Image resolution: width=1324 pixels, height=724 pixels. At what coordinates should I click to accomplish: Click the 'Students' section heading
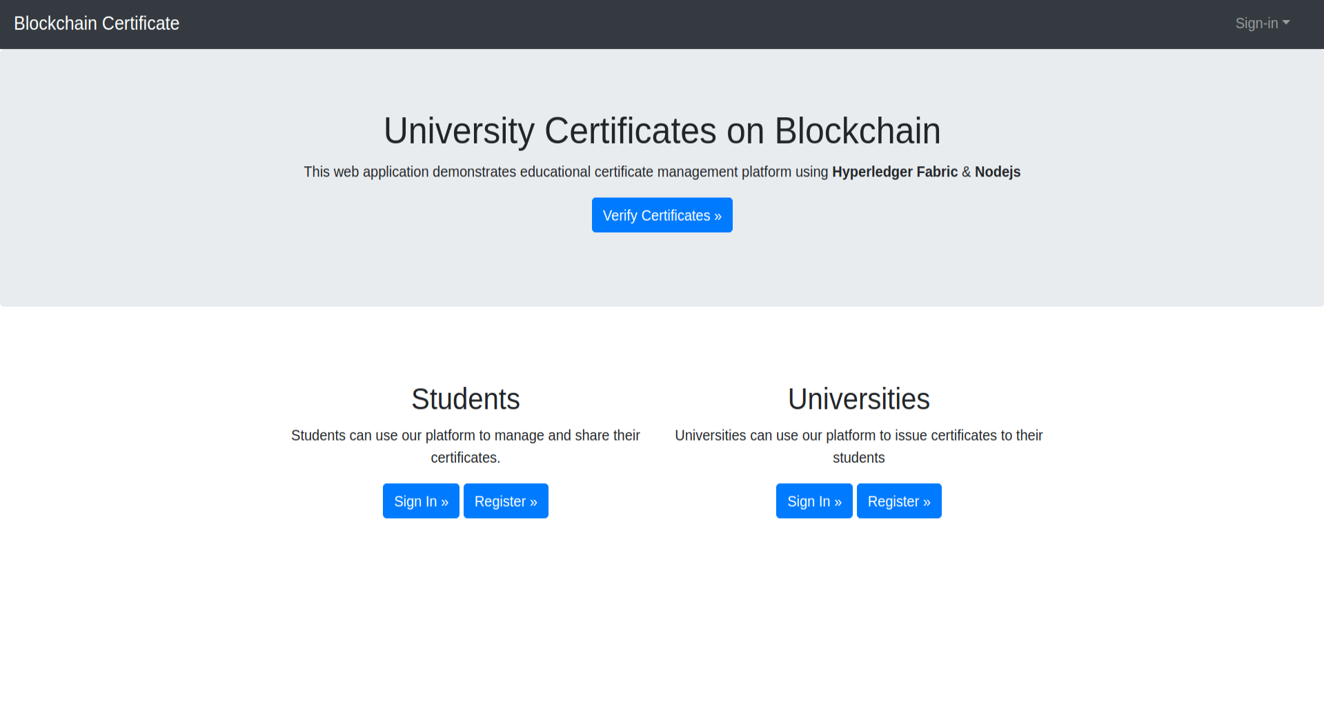466,399
